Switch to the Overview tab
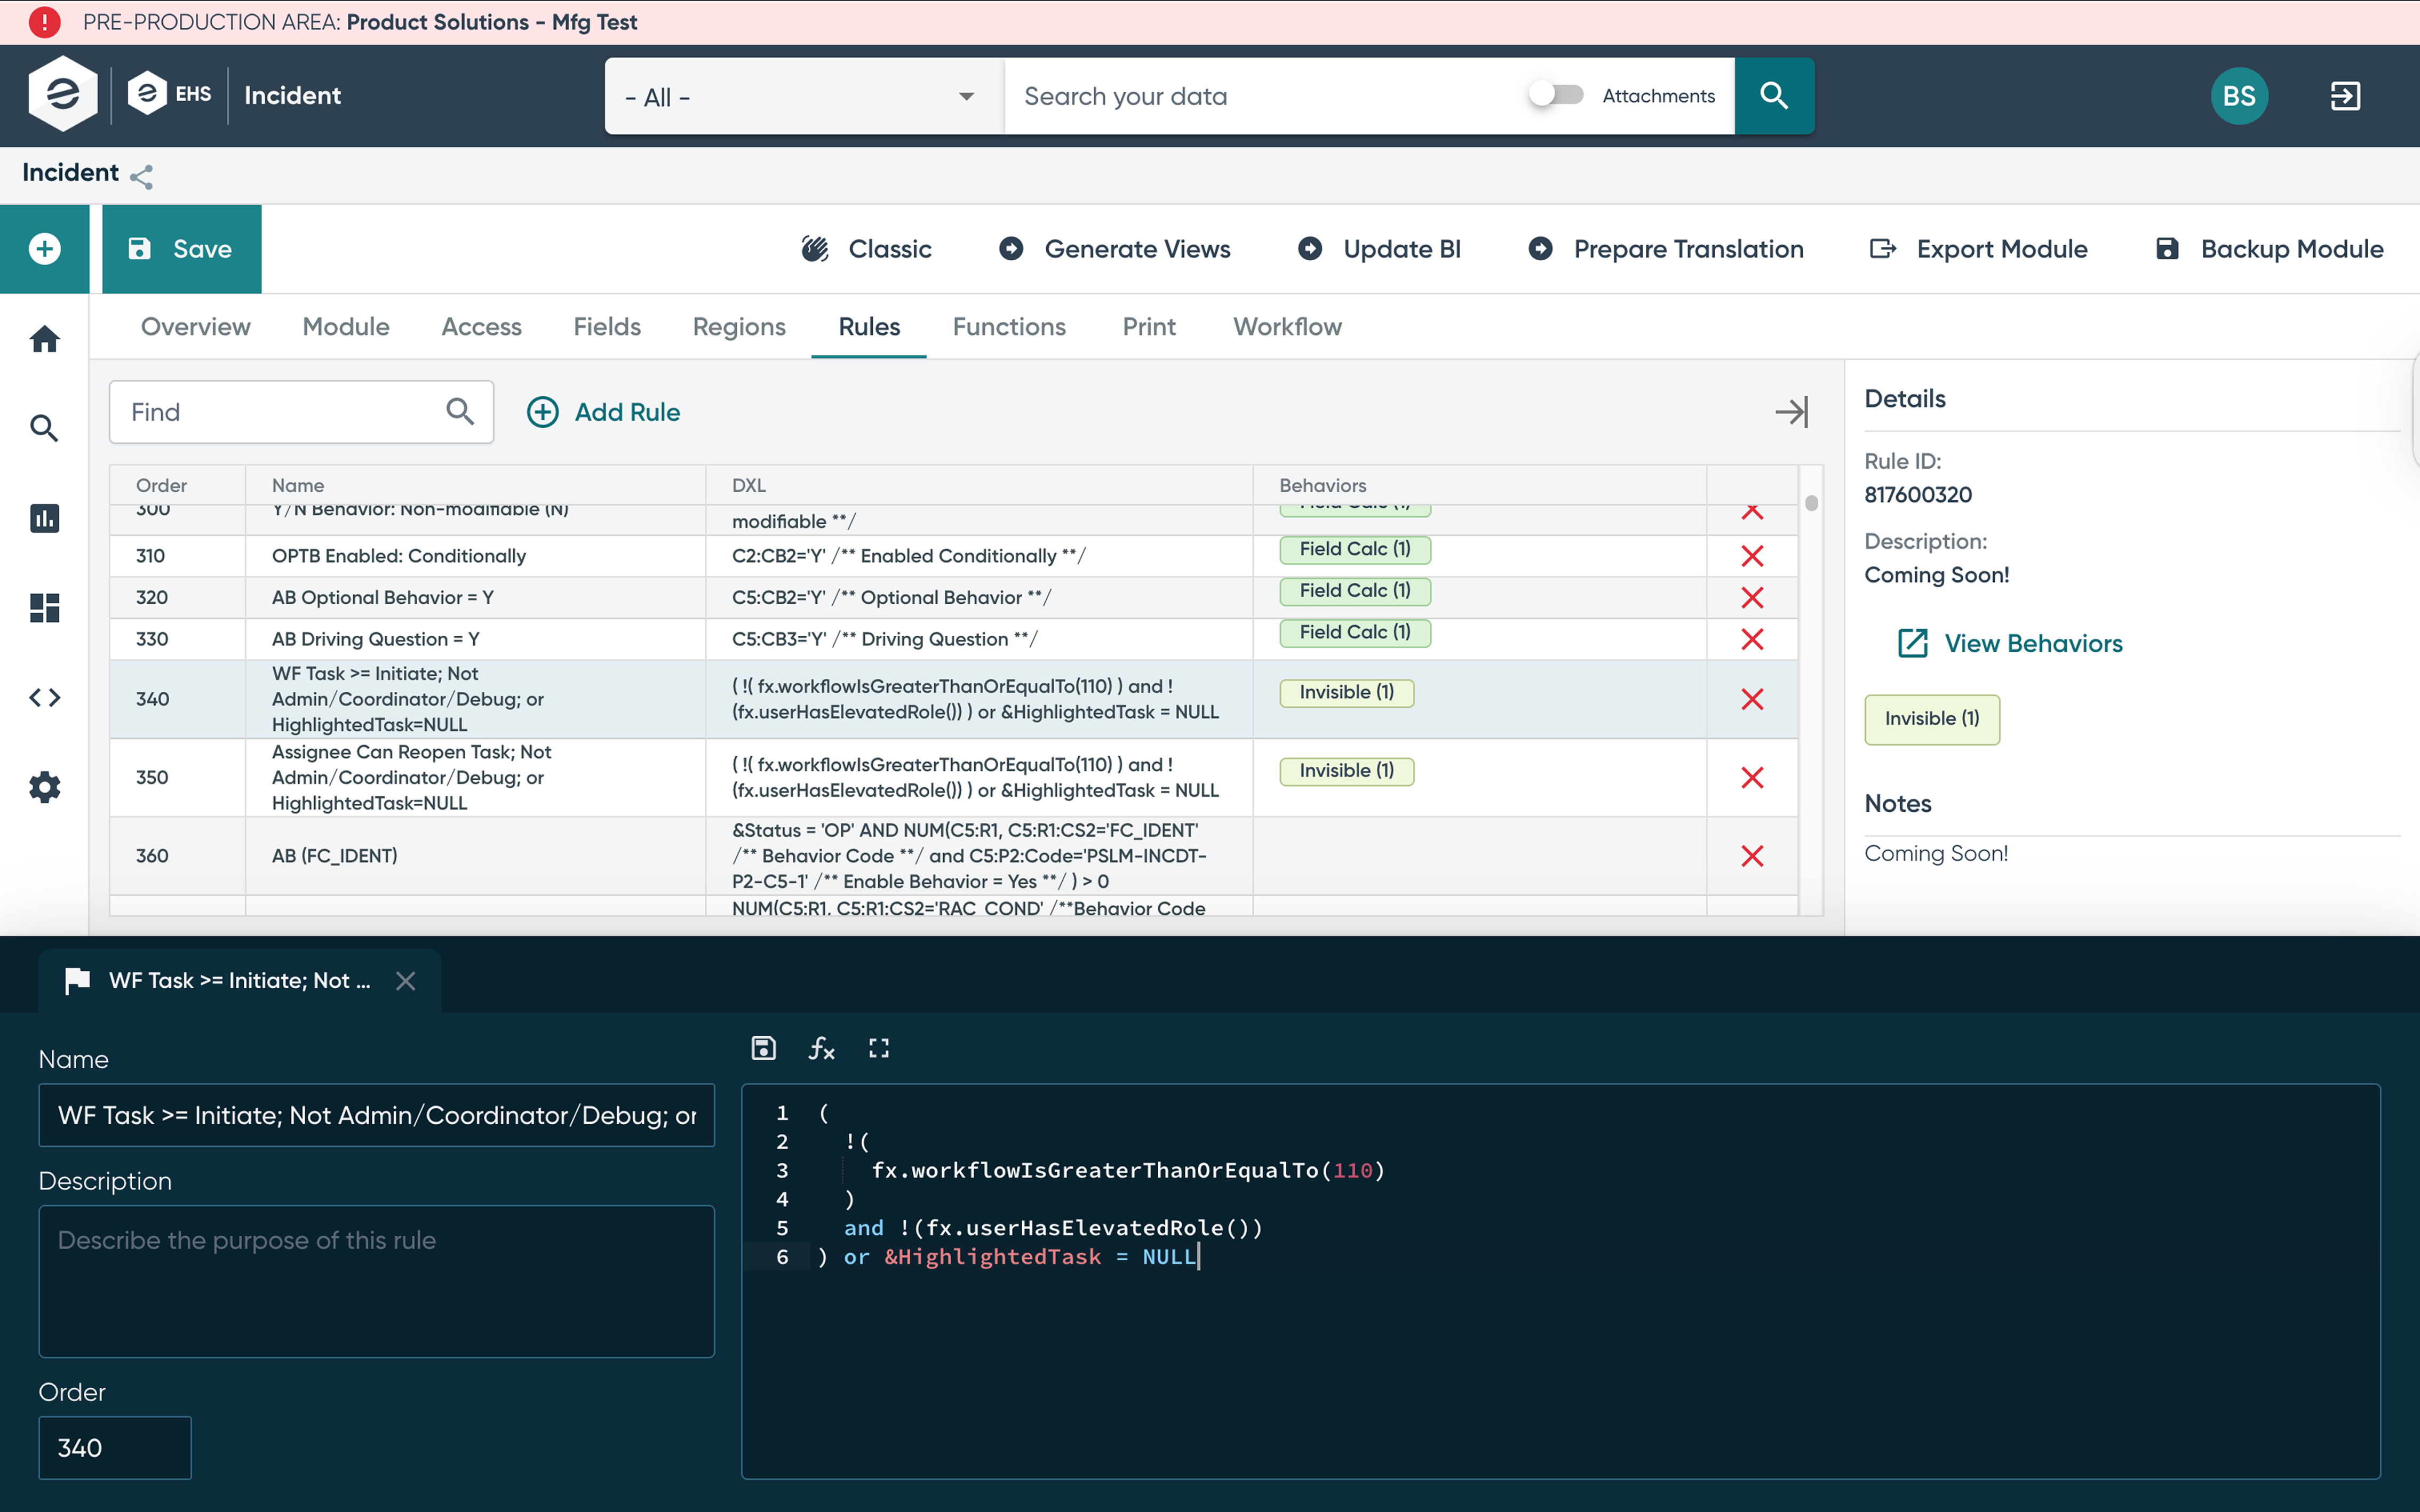Image resolution: width=2420 pixels, height=1512 pixels. tap(195, 327)
